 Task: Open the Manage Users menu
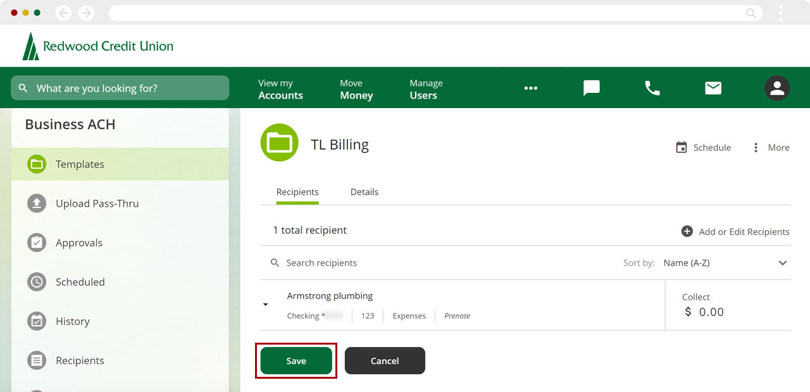426,89
